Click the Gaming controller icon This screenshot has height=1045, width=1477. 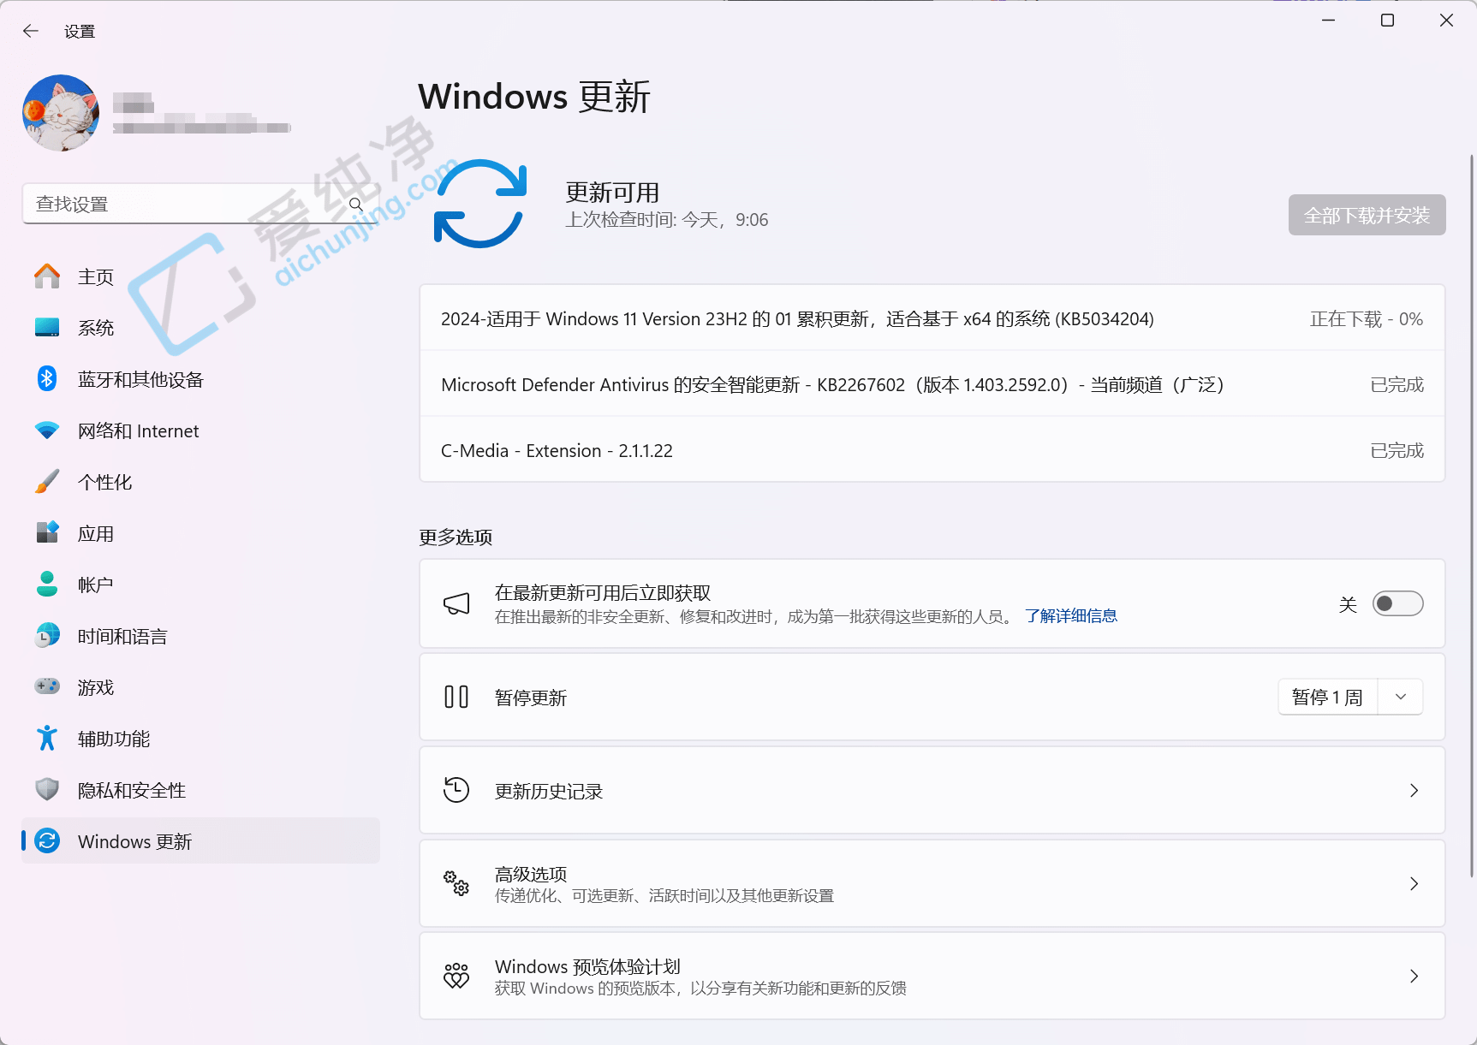coord(47,686)
